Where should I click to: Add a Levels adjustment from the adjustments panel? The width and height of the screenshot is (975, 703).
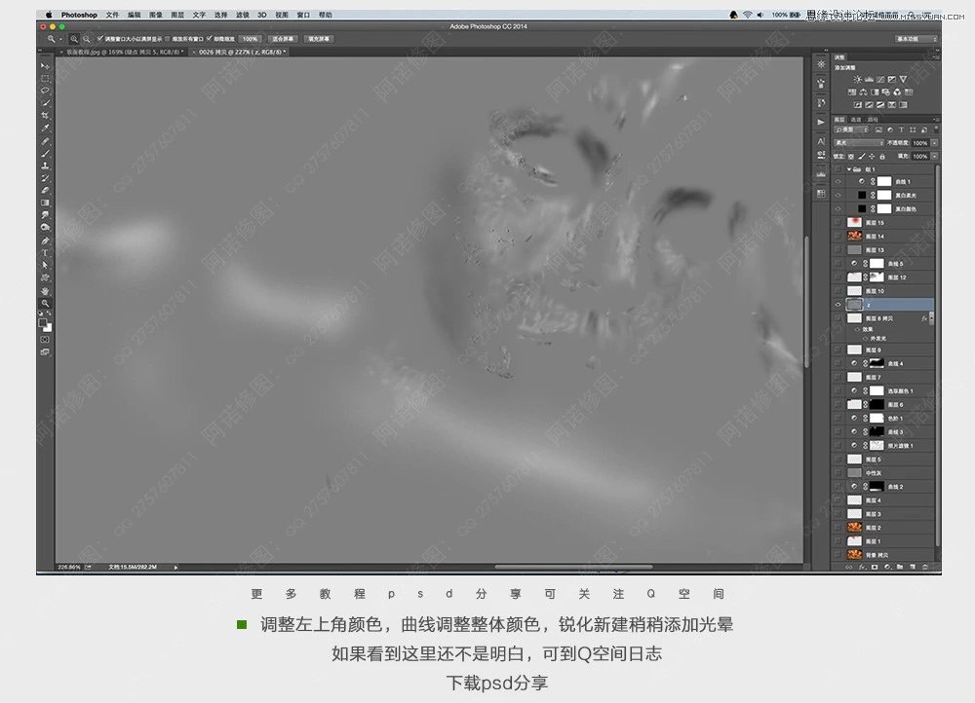point(869,80)
